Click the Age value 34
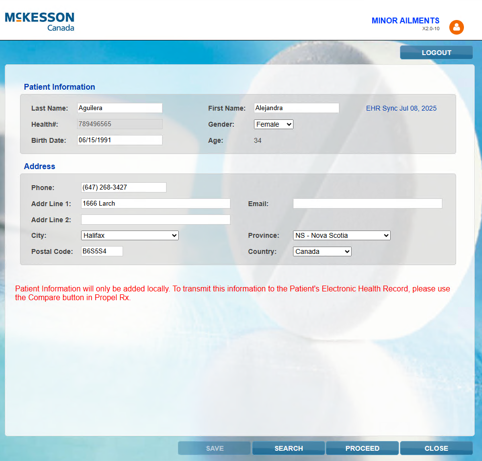 tap(257, 140)
